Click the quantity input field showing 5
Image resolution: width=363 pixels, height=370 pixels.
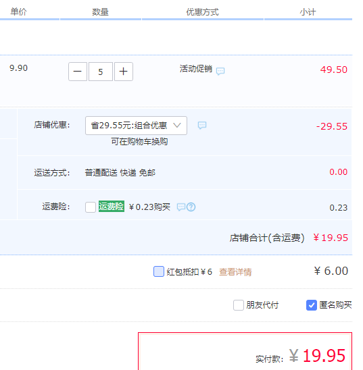(x=101, y=72)
